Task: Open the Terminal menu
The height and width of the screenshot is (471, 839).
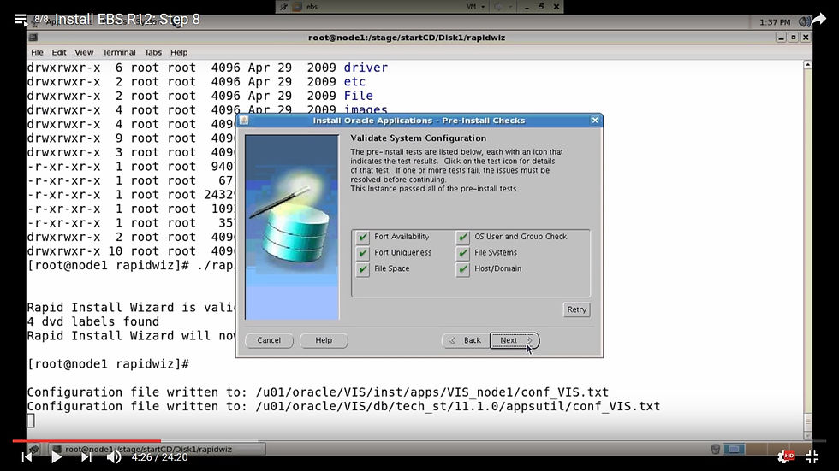Action: tap(119, 52)
